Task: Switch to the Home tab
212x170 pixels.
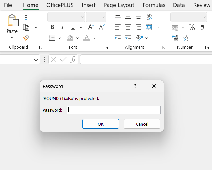Action: (31, 5)
